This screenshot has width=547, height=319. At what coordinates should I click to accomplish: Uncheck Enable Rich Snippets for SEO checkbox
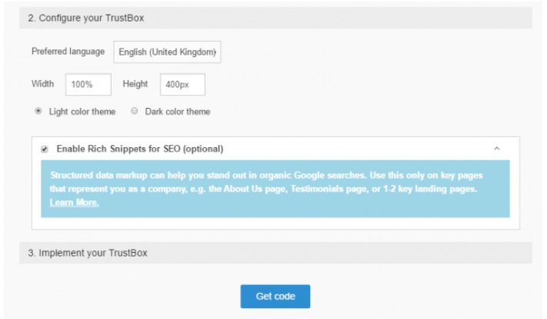[x=45, y=149]
